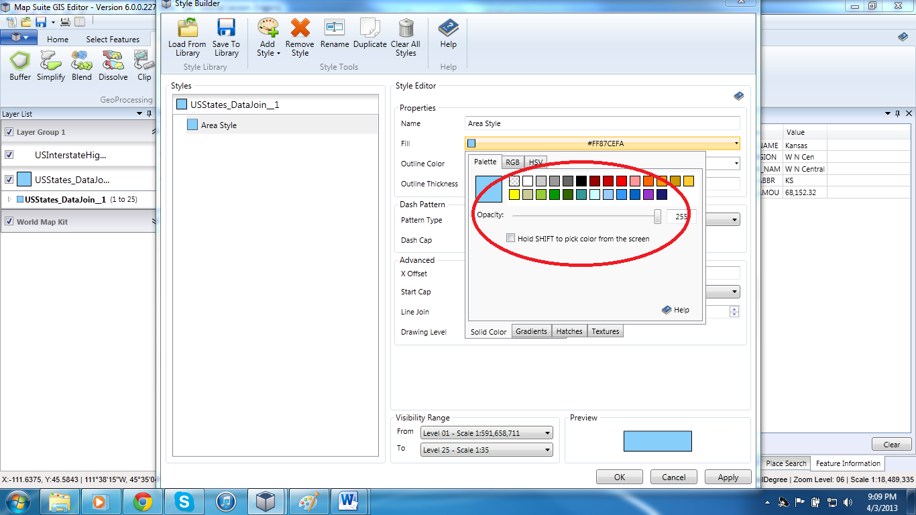Toggle the World Map Kit checkbox
This screenshot has width=916, height=515.
(9, 222)
